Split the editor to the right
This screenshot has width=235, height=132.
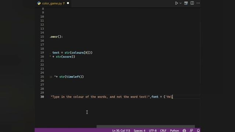click(192, 3)
